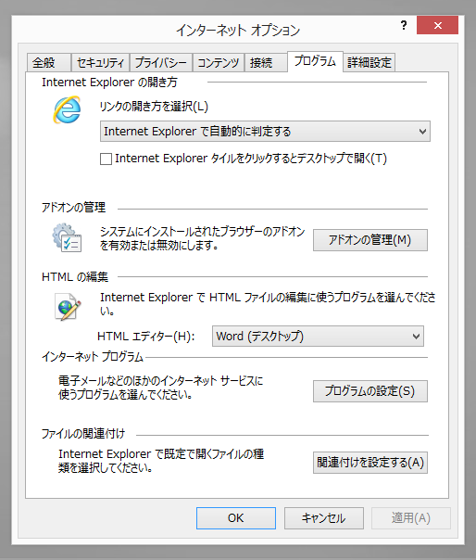The image size is (476, 560).
Task: Click the システムにインストールされた description text
Action: click(x=202, y=238)
